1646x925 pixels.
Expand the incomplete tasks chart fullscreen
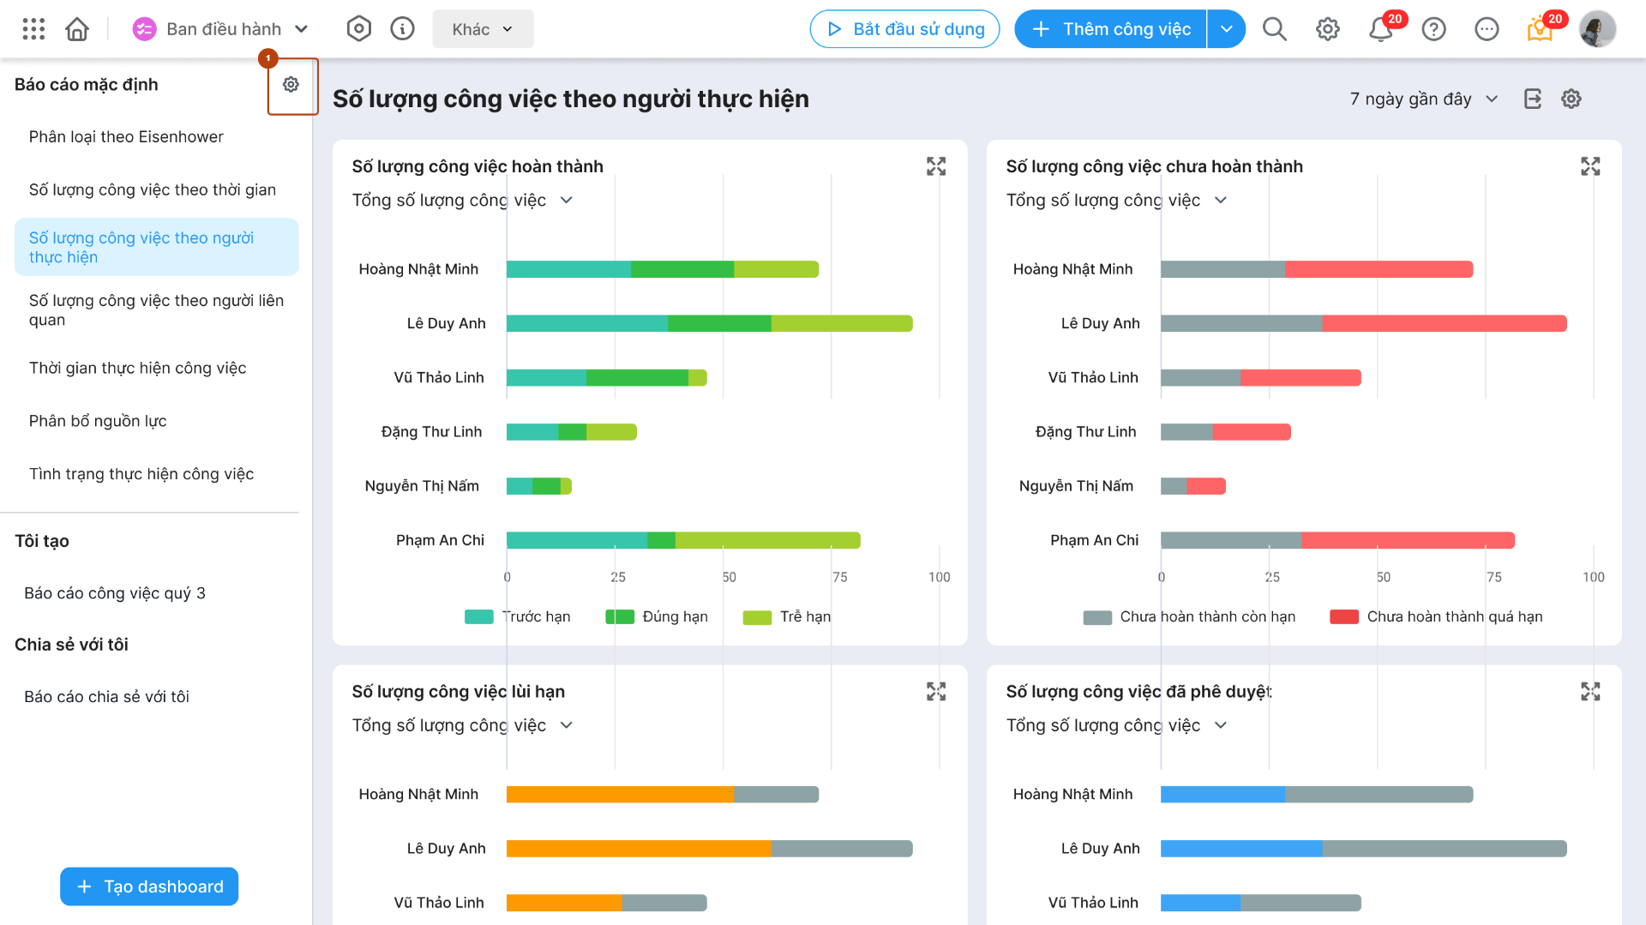pyautogui.click(x=1590, y=166)
